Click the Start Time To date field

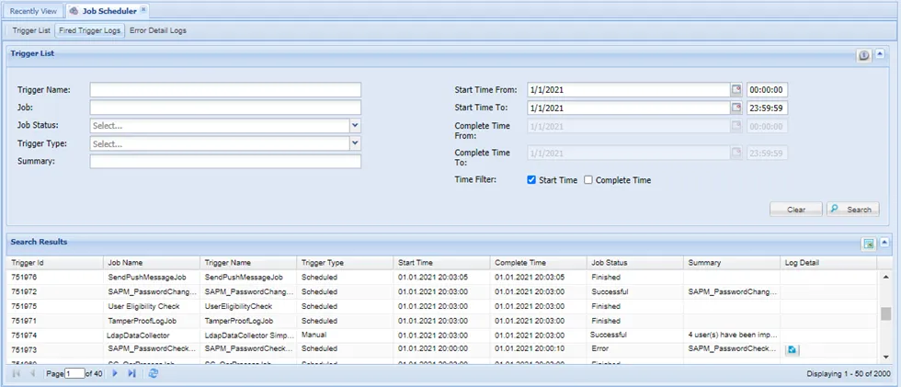629,108
